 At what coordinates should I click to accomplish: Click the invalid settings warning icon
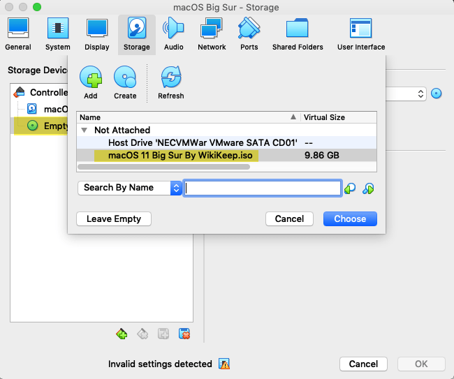(224, 364)
